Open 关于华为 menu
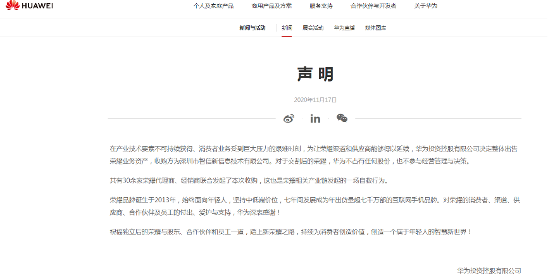548x280 pixels. click(426, 6)
